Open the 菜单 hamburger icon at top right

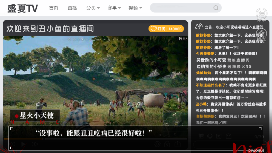pyautogui.click(x=262, y=12)
